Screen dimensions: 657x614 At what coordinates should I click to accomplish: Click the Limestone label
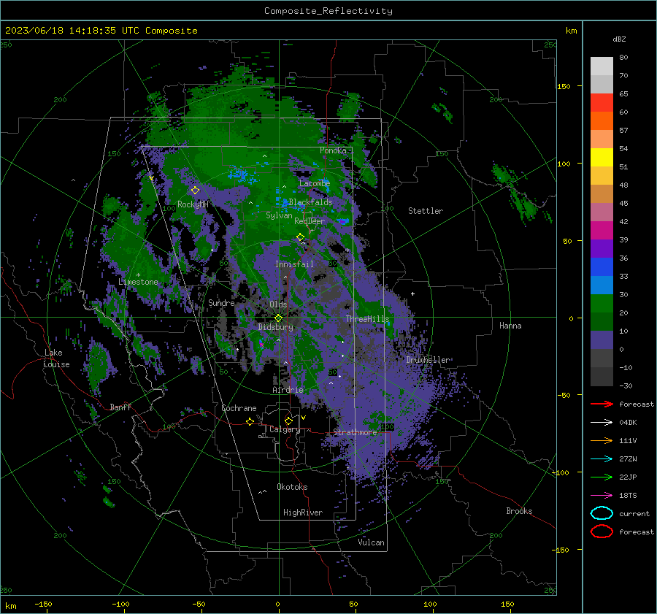(x=138, y=282)
